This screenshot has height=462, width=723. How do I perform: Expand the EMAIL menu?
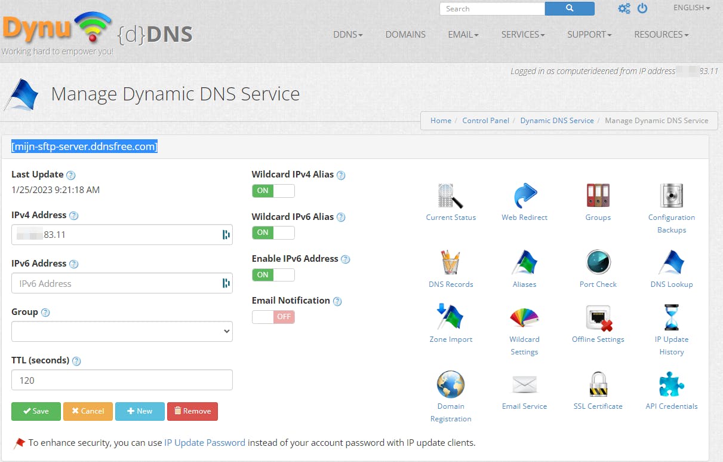coord(463,35)
